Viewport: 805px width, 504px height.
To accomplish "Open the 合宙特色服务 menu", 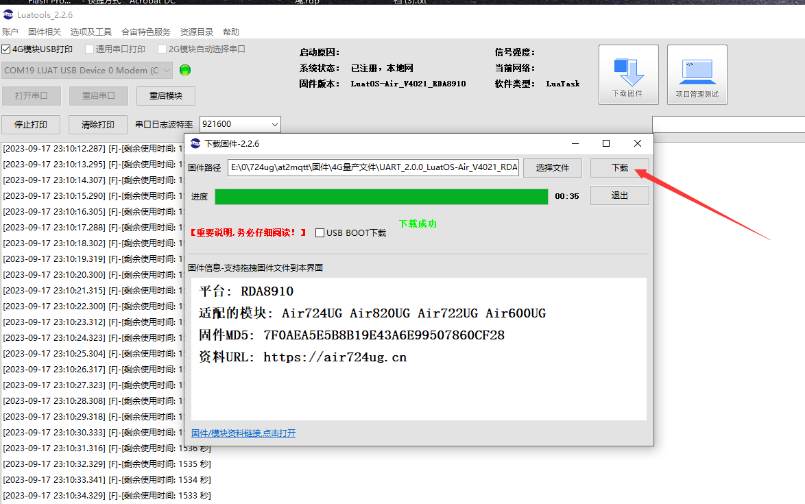I will click(146, 32).
